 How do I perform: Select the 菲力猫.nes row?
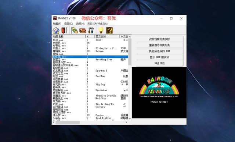coord(90,101)
